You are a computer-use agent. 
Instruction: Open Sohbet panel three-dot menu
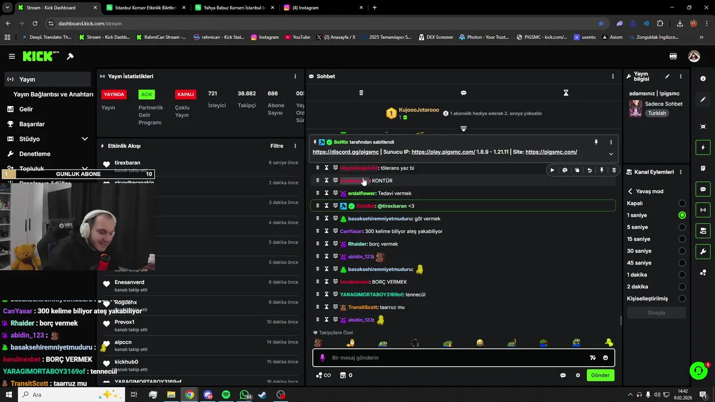pos(613,76)
